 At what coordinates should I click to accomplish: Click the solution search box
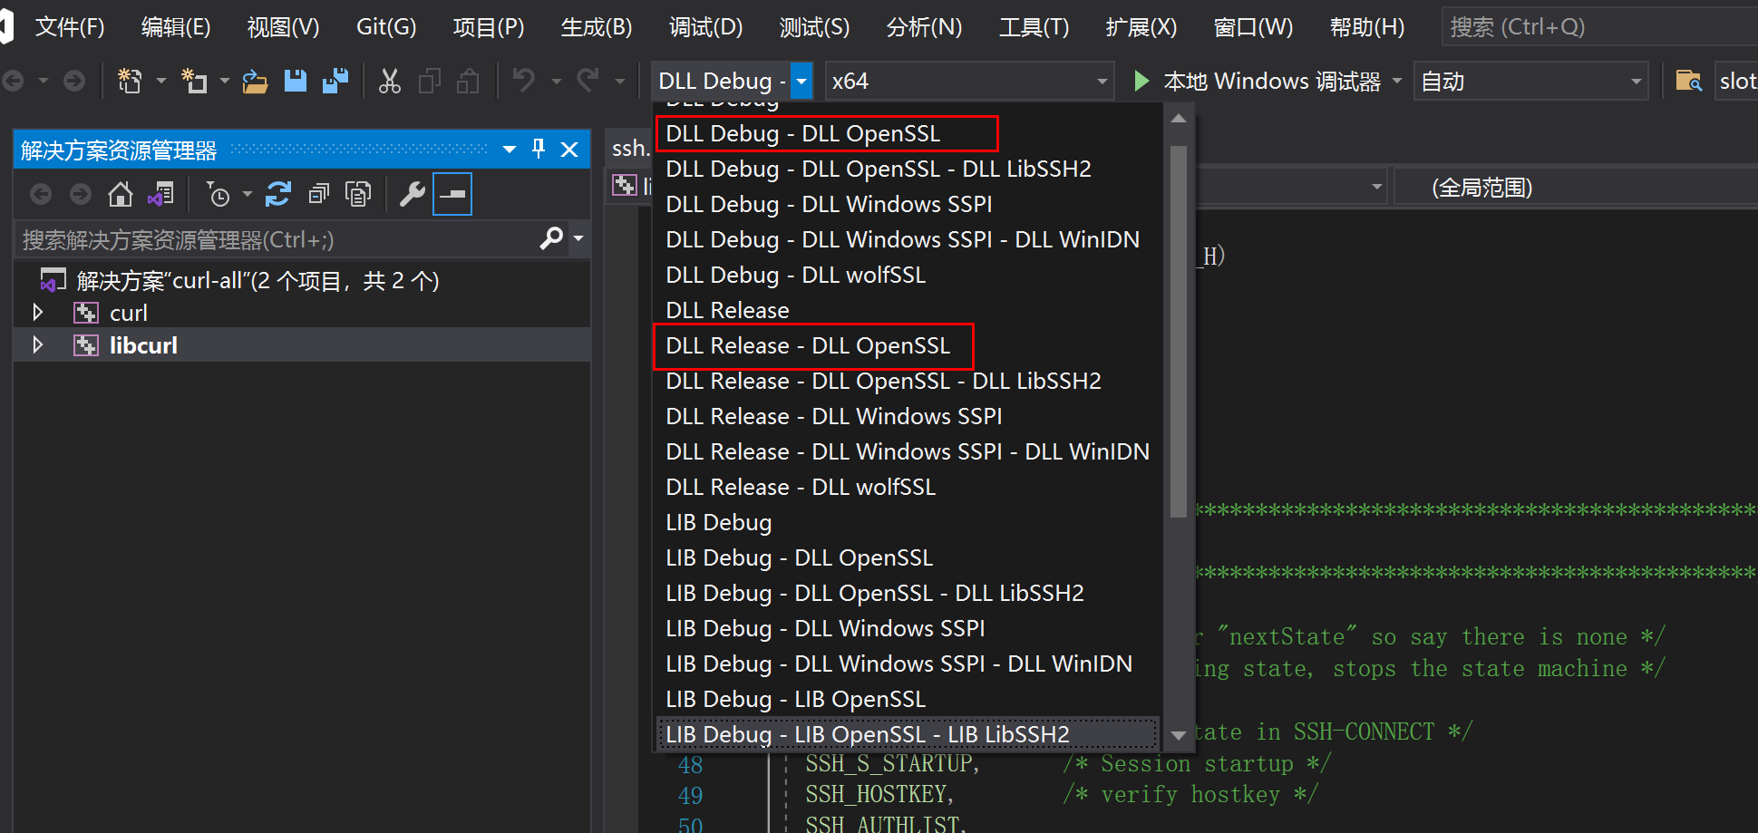[272, 238]
